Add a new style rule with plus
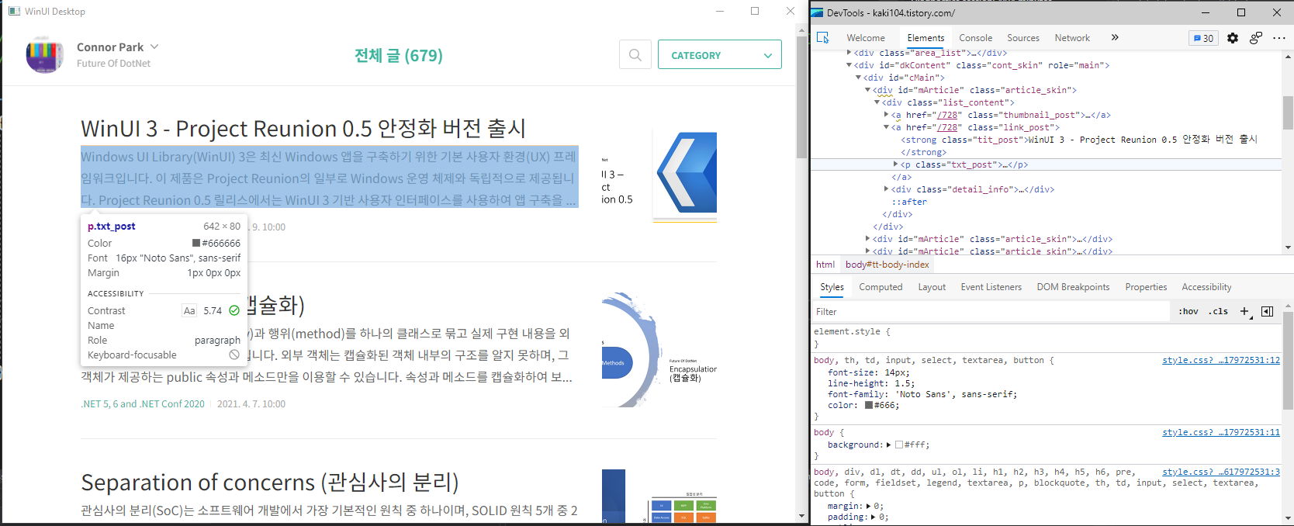The width and height of the screenshot is (1294, 526). point(1244,311)
